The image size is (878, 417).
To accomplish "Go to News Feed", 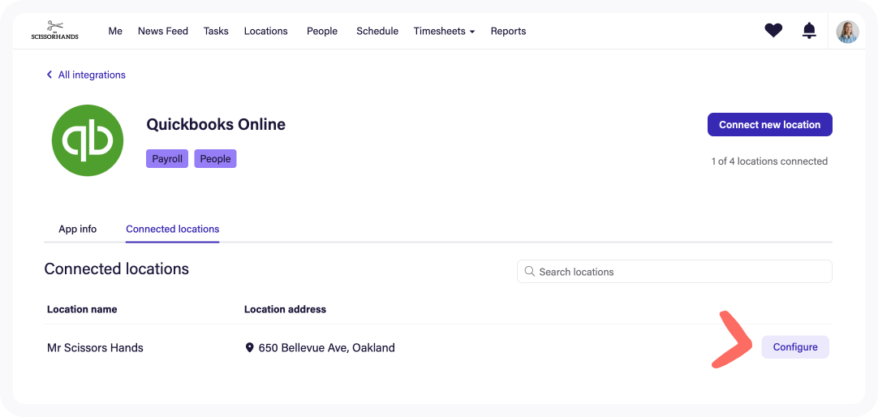I will click(163, 32).
